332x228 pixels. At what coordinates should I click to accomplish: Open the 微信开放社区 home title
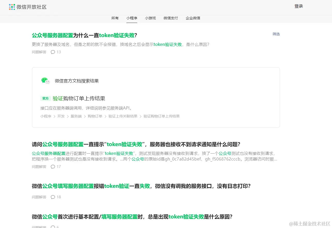point(32,7)
